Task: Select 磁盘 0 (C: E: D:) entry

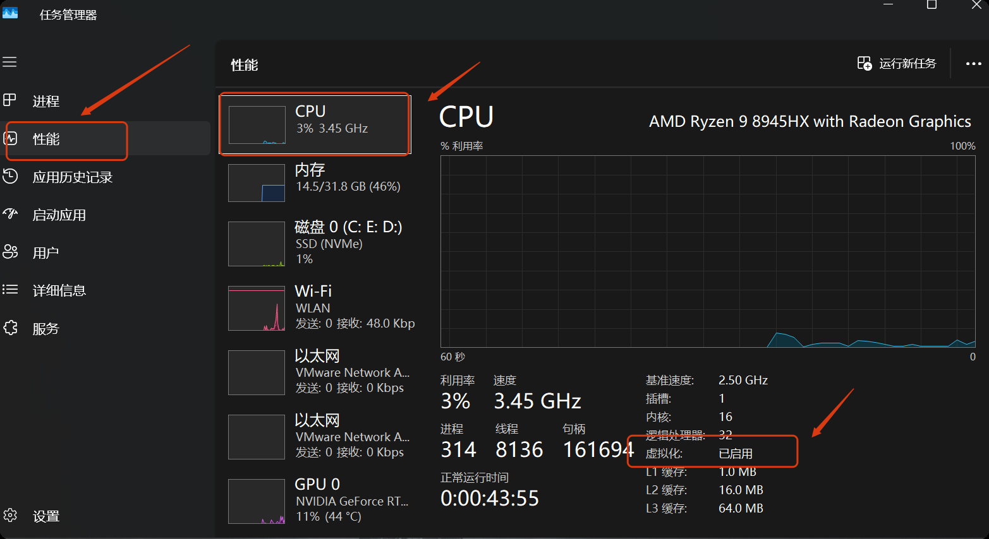Action: click(319, 243)
